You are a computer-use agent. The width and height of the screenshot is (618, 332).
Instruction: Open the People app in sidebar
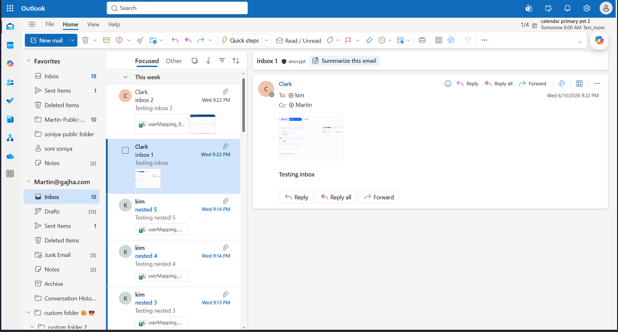tap(10, 83)
